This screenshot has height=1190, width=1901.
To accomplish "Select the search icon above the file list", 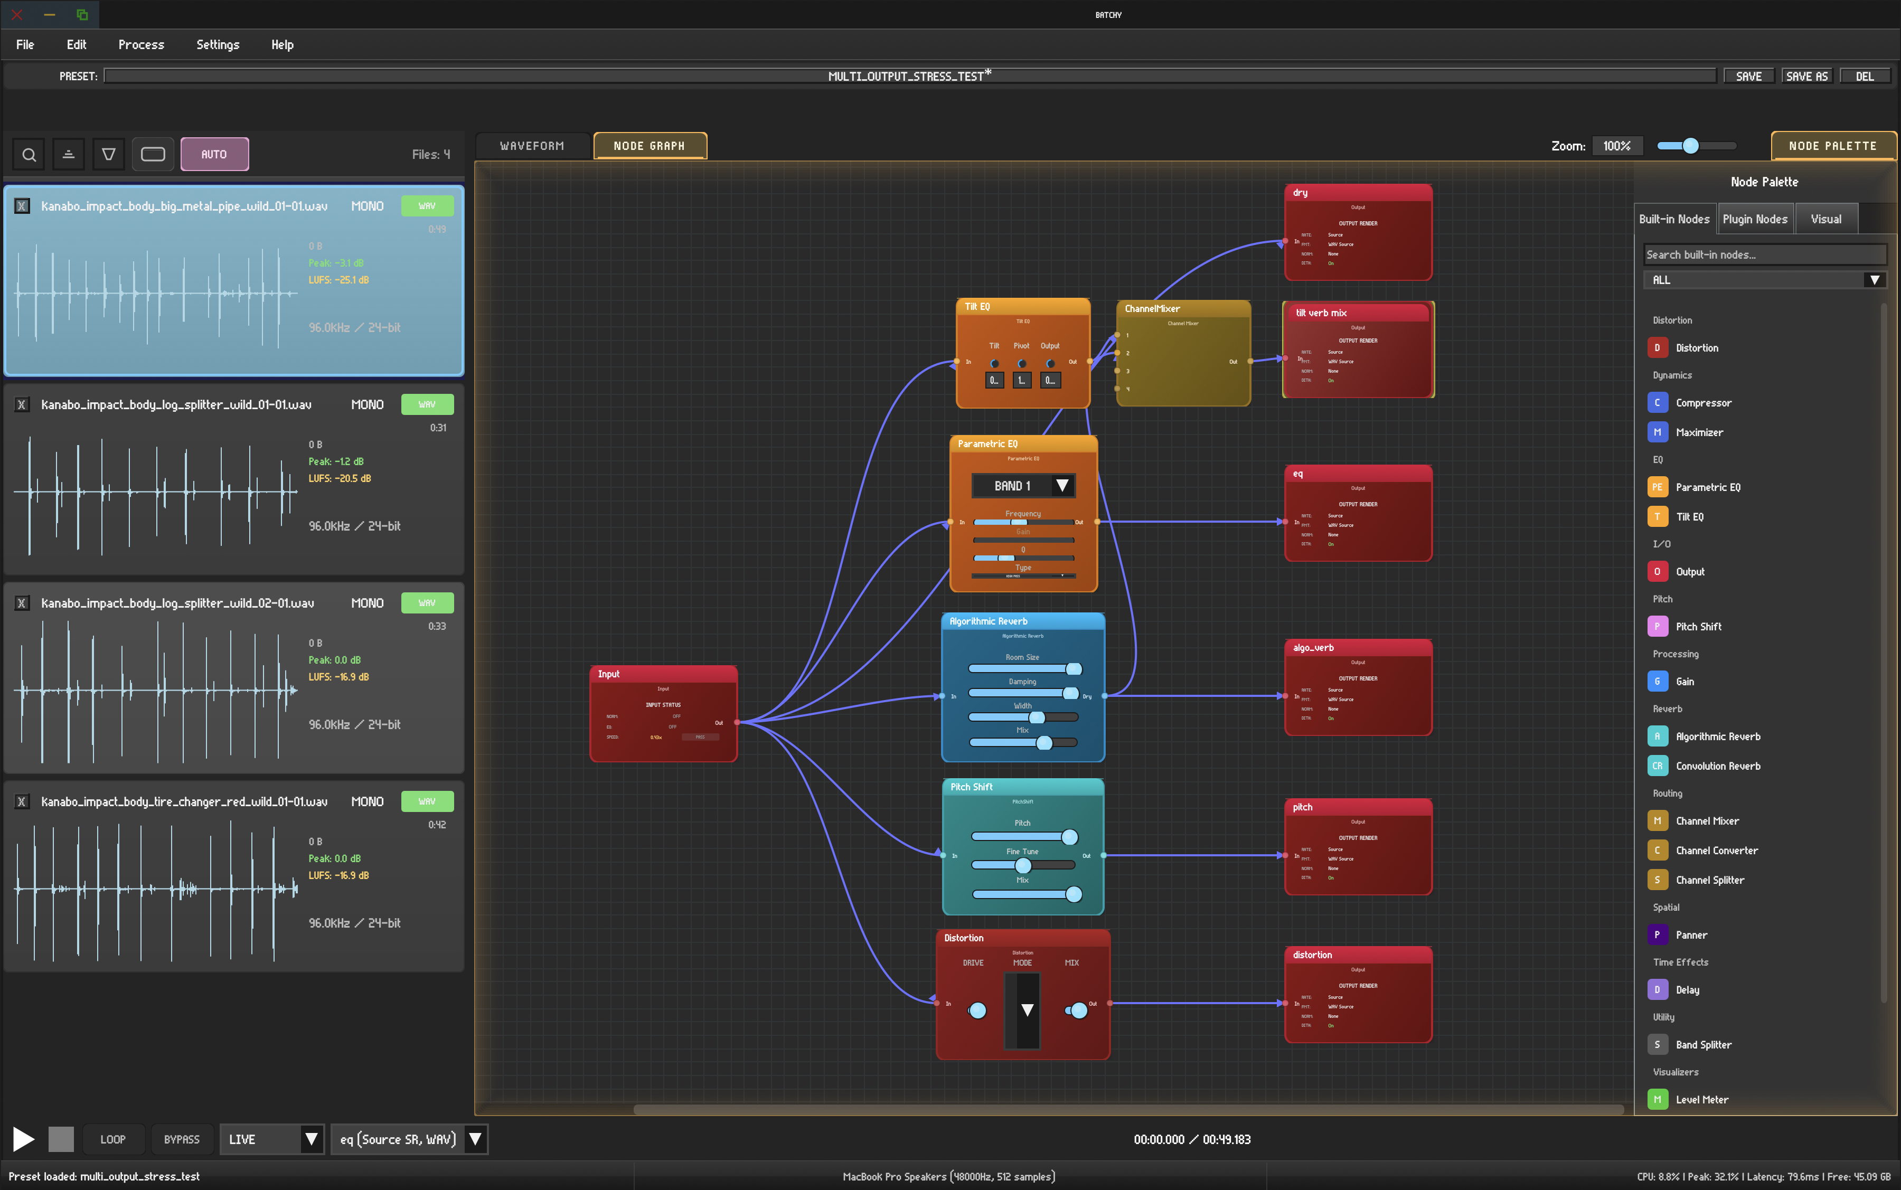I will point(29,154).
